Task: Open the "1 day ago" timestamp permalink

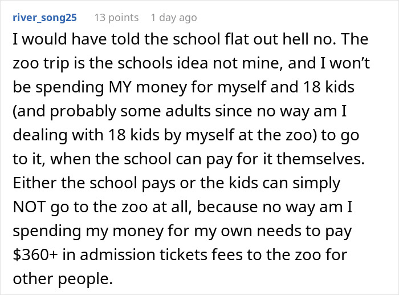Action: coord(175,17)
